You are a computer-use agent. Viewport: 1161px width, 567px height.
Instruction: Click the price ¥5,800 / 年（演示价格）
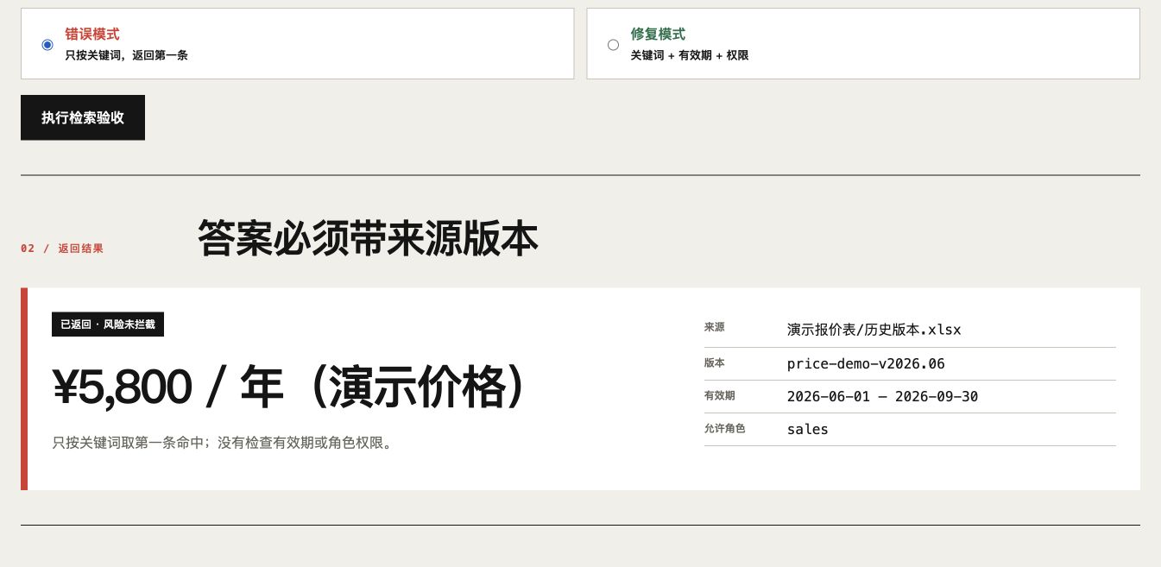pyautogui.click(x=290, y=387)
